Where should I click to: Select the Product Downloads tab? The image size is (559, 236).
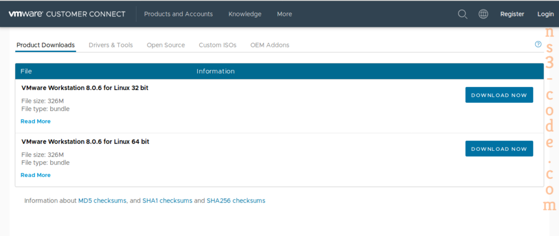pos(46,45)
